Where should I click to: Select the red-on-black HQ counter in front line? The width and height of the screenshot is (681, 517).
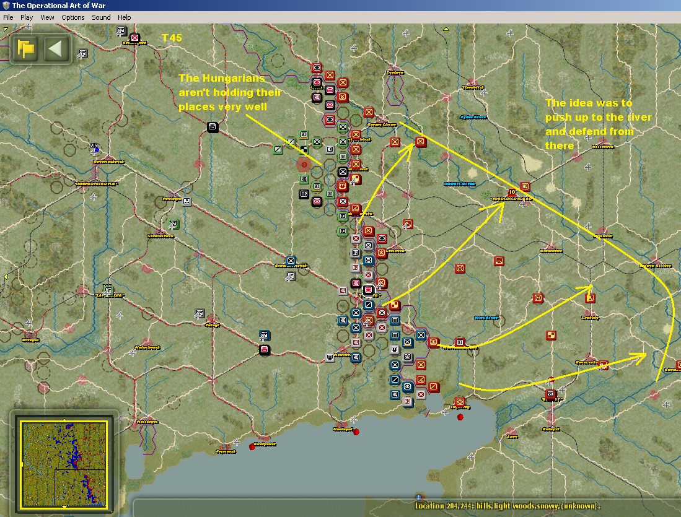[x=356, y=283]
